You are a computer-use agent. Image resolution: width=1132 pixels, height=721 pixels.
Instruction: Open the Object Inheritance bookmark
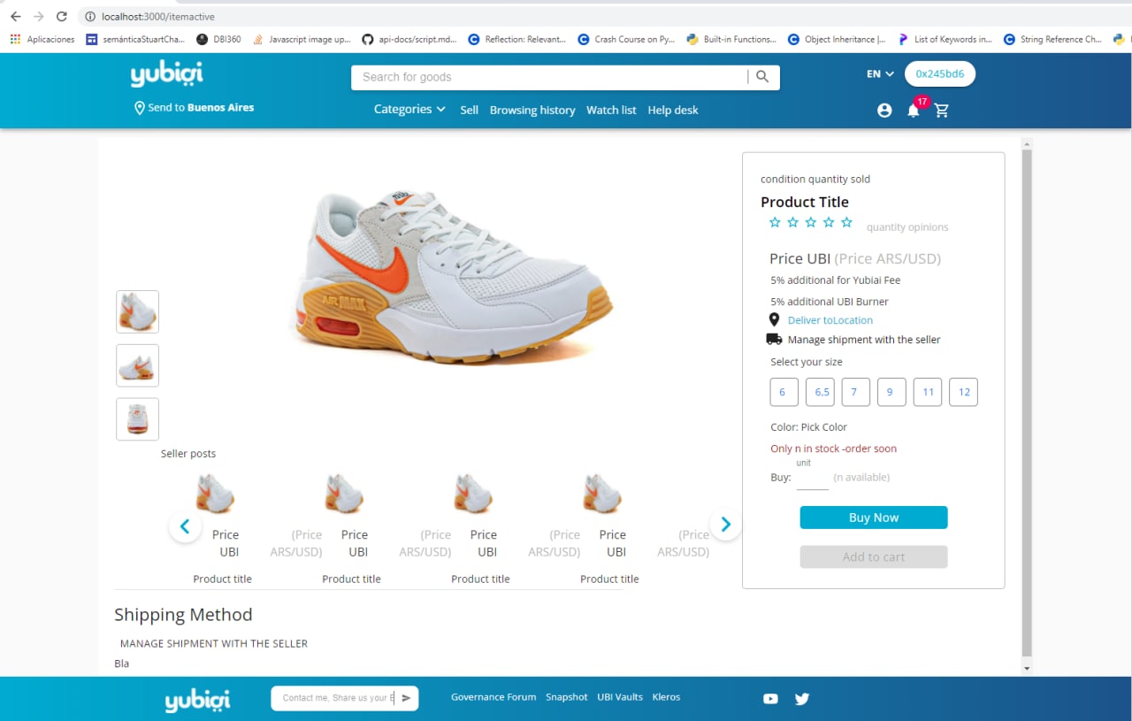click(837, 39)
